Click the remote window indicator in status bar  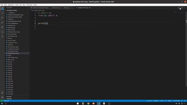tap(2, 101)
